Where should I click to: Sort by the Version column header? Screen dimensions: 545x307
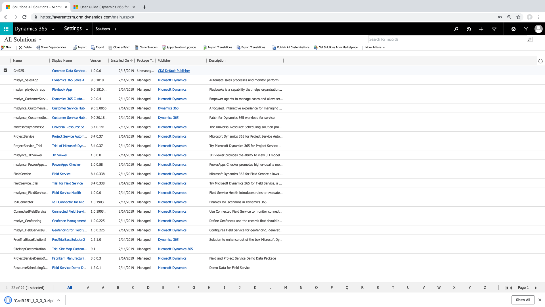click(96, 61)
